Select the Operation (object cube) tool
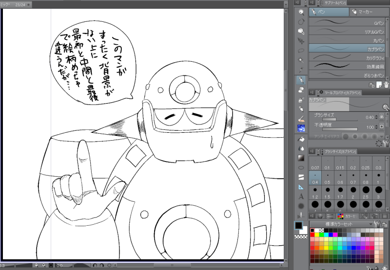The image size is (390, 270). pos(301,31)
